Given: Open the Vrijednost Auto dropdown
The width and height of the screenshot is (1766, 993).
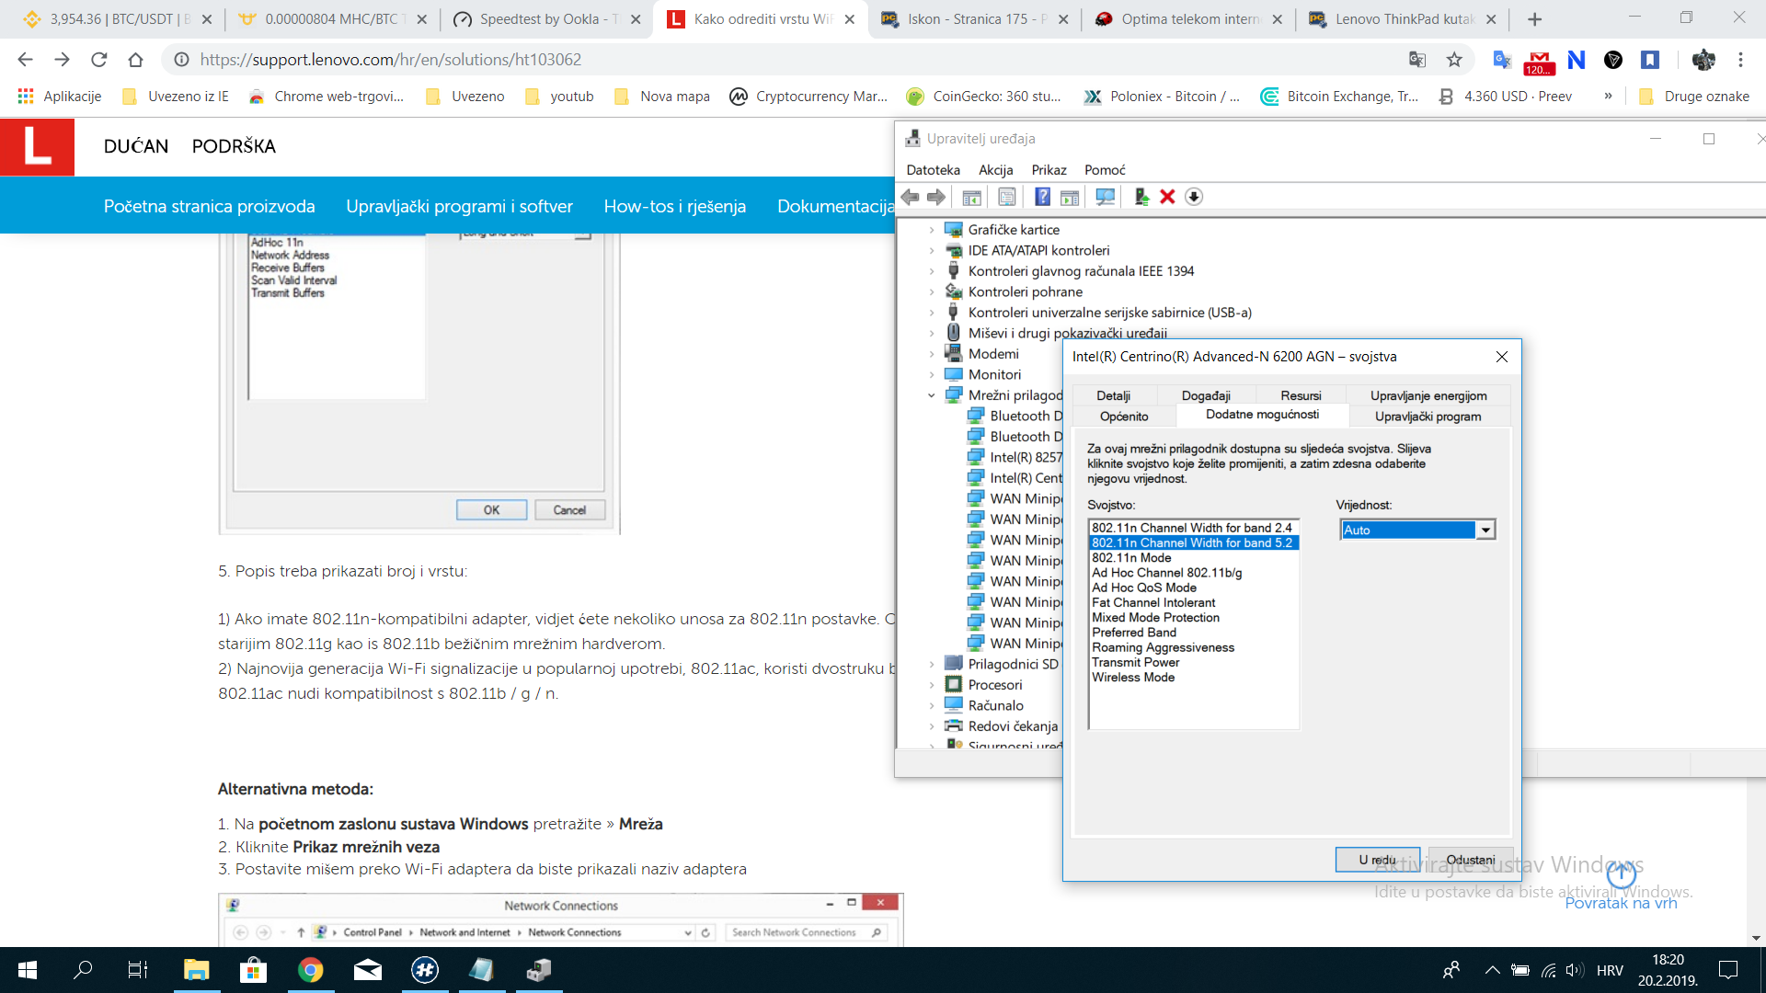Looking at the screenshot, I should click(x=1485, y=530).
